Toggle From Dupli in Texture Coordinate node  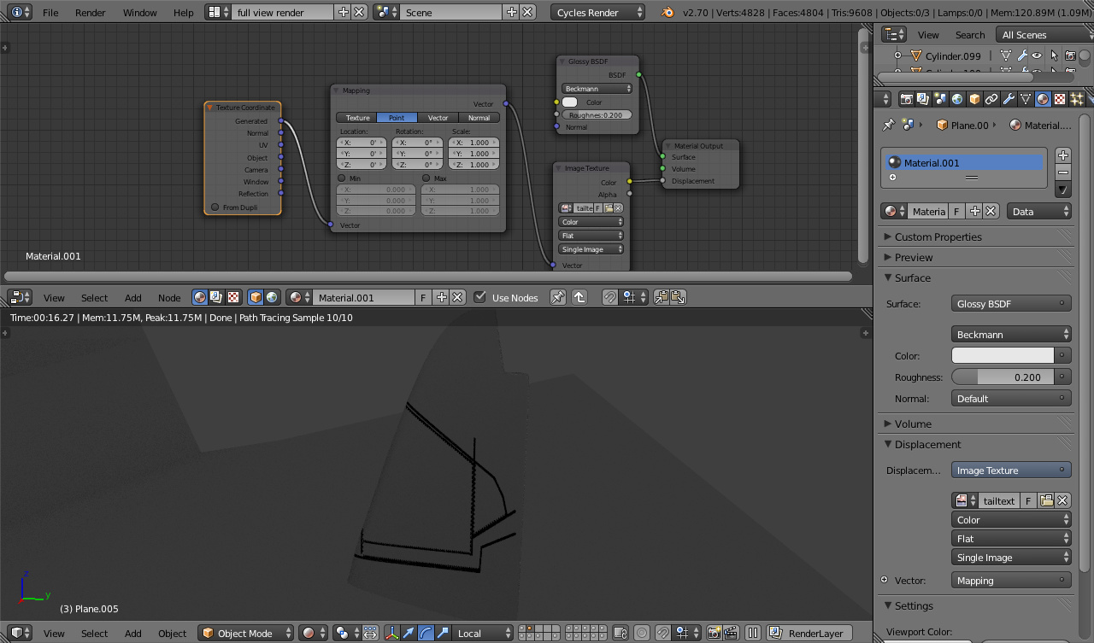coord(215,208)
